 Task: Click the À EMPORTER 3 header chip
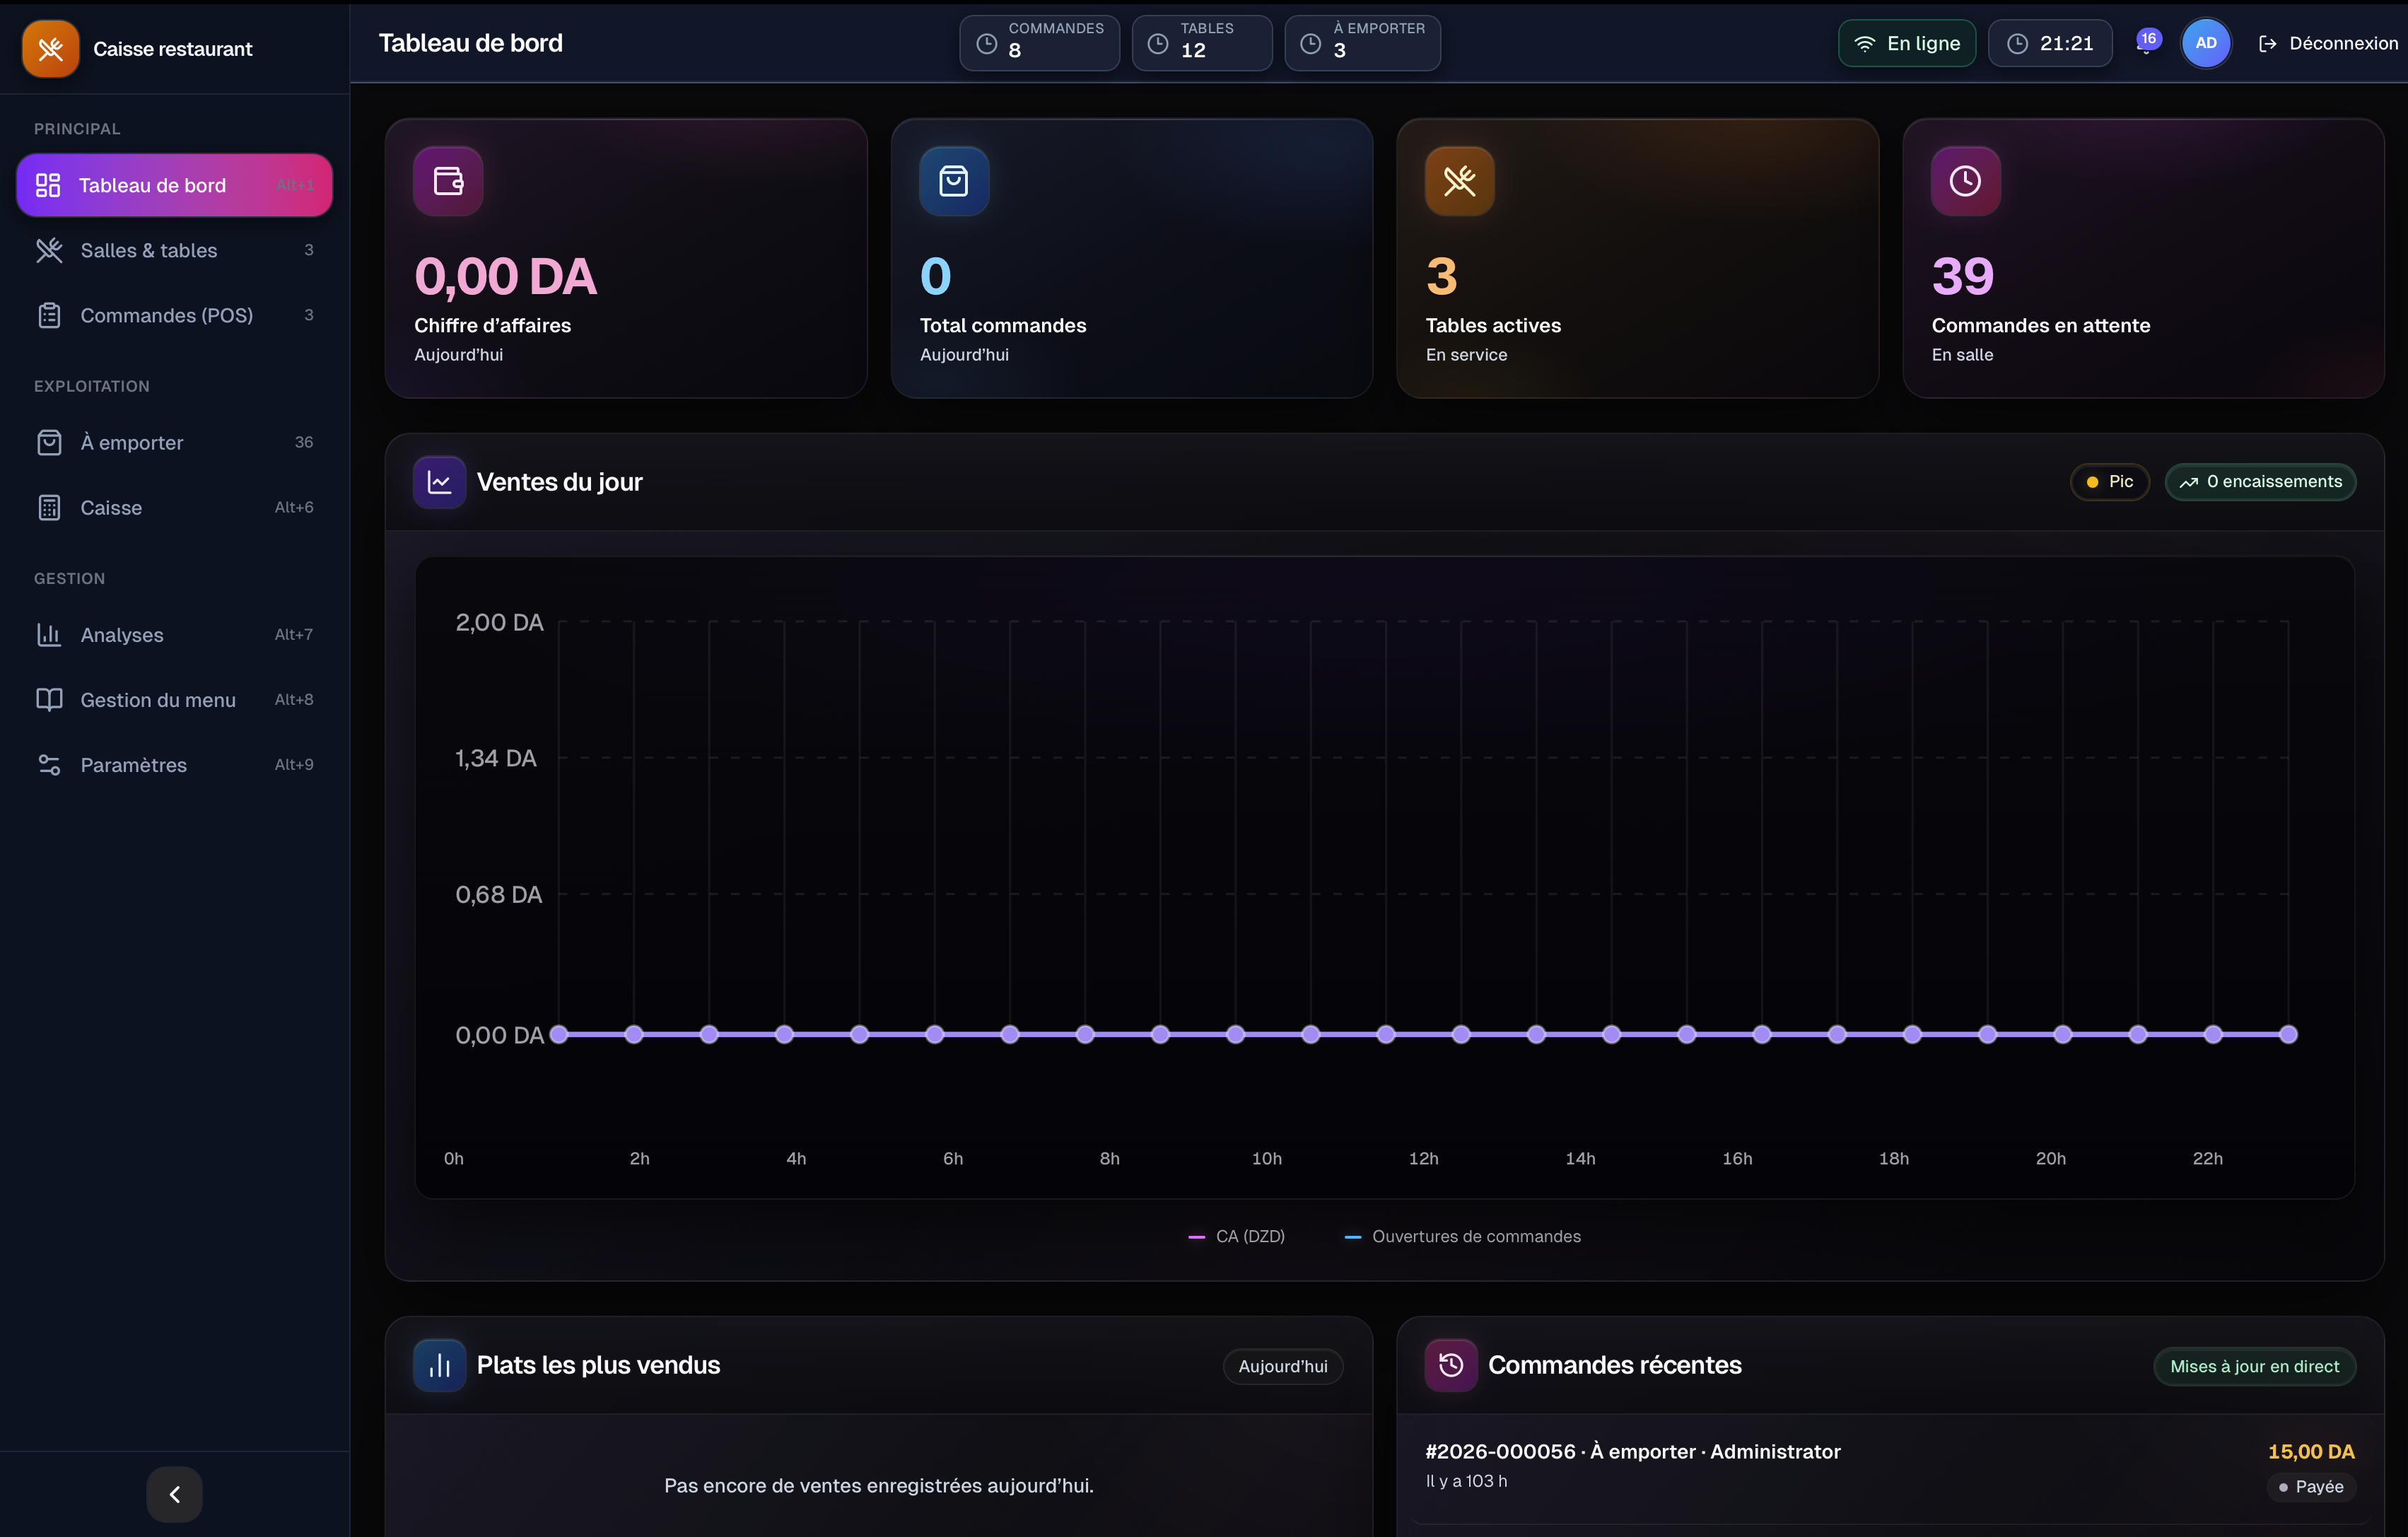click(1362, 43)
